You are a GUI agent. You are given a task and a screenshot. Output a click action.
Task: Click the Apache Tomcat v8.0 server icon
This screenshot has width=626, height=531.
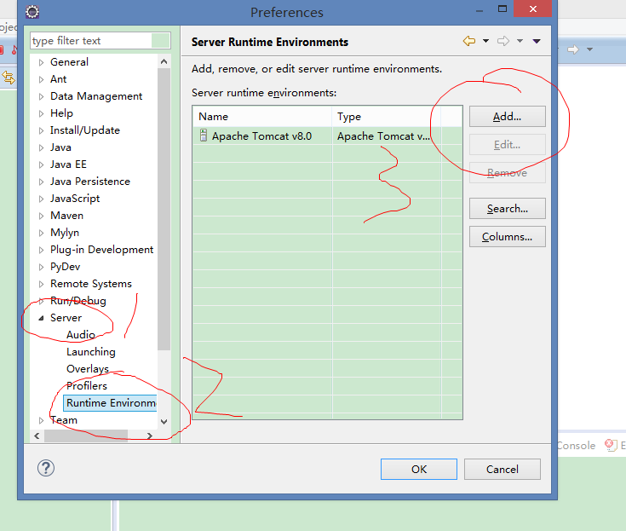204,136
